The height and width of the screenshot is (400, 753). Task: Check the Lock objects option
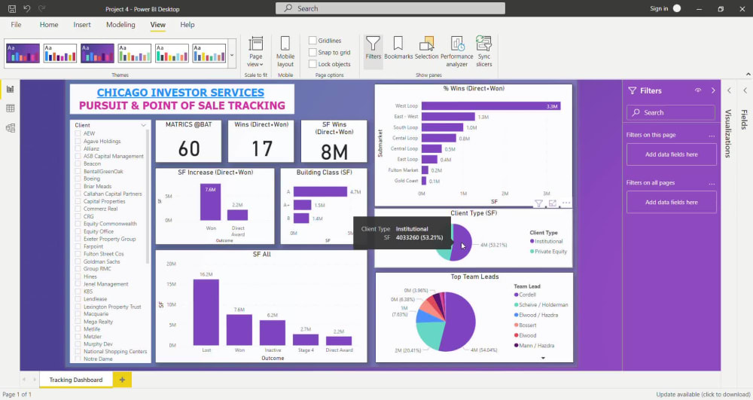(x=312, y=64)
